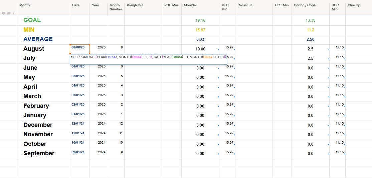Select the February month cell
372x178 pixels.
[x=43, y=106]
